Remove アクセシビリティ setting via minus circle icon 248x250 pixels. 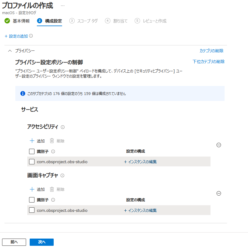tap(219, 145)
